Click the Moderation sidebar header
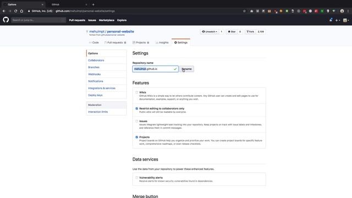The width and height of the screenshot is (352, 198). pyautogui.click(x=106, y=105)
